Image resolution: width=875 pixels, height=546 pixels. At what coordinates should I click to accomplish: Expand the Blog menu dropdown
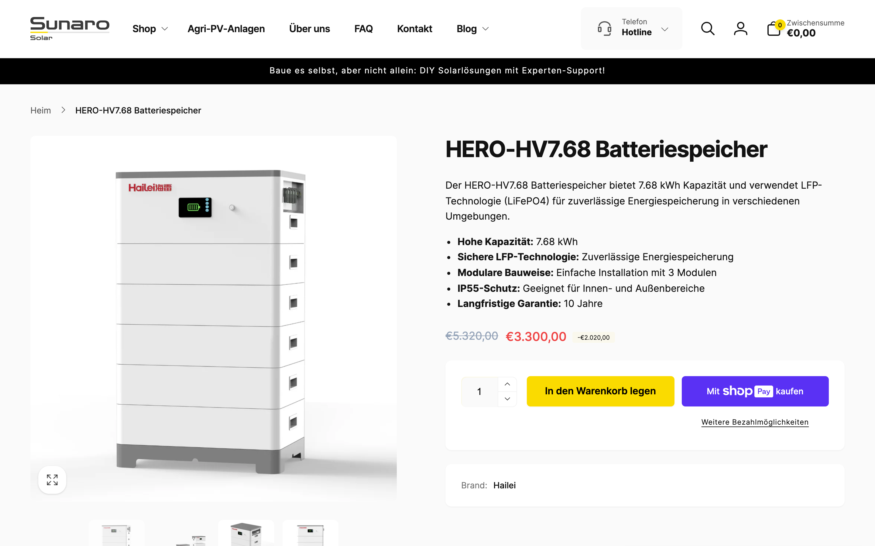click(472, 29)
